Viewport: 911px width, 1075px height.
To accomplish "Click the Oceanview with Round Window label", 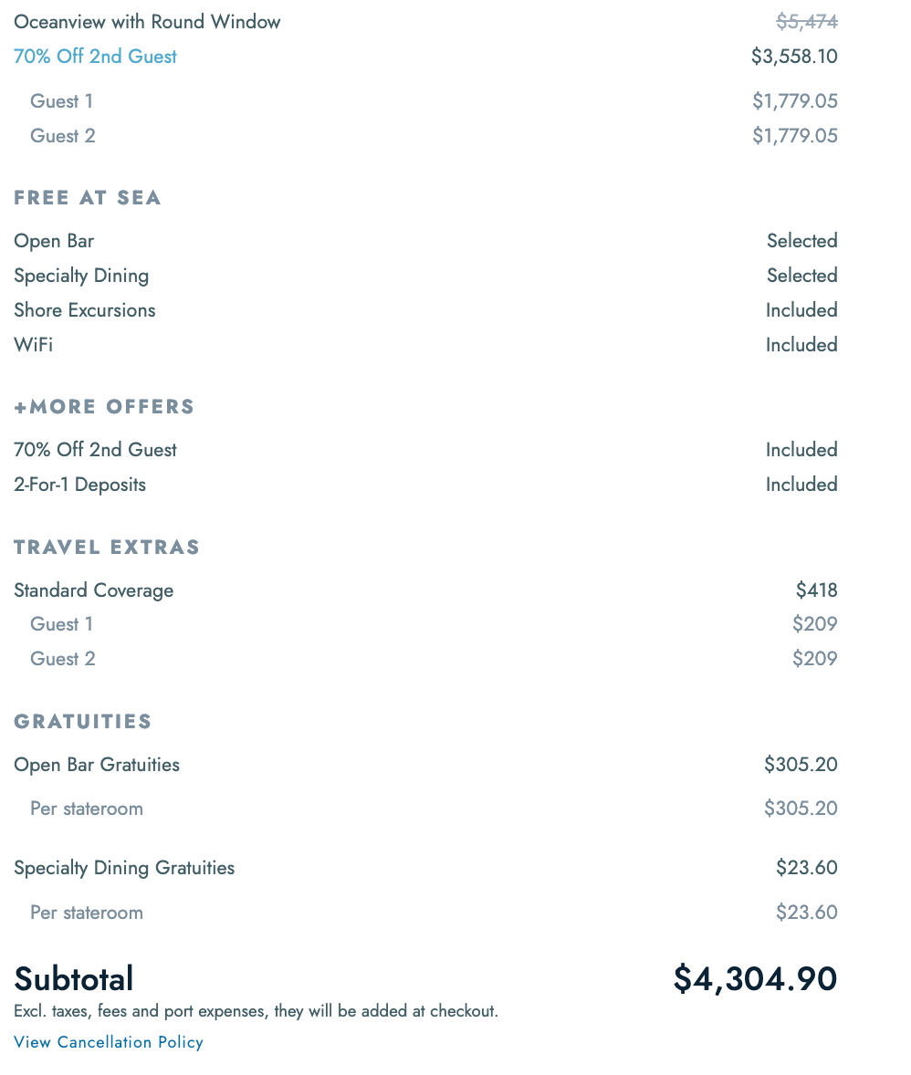I will (147, 22).
